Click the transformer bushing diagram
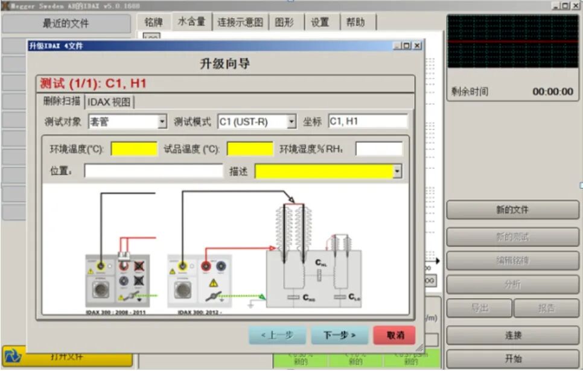Viewport: 583px width, 371px height. pos(314,256)
